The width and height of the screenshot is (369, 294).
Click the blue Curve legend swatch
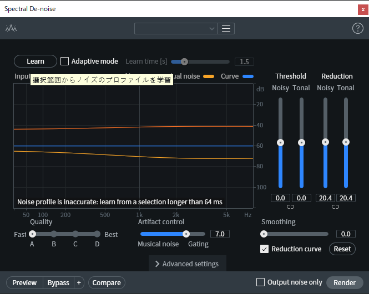coord(248,76)
